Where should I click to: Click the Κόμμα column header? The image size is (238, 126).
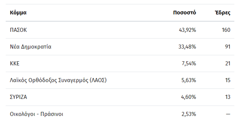coord(18,13)
